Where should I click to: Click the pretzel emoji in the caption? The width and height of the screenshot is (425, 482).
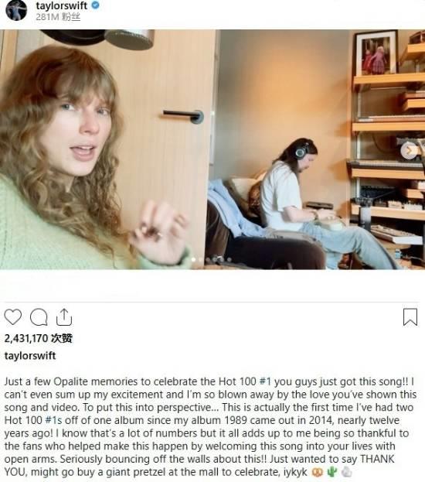(x=318, y=472)
